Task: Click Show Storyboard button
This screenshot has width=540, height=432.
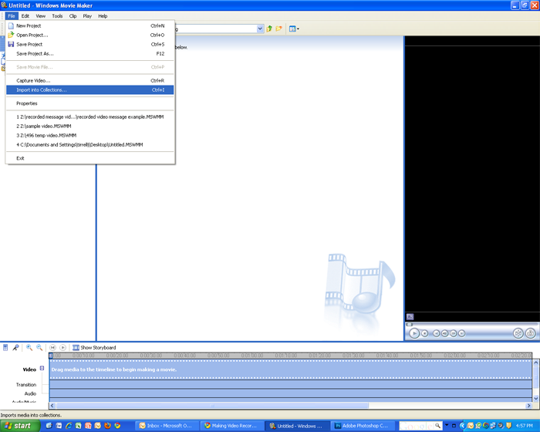Action: [x=94, y=348]
